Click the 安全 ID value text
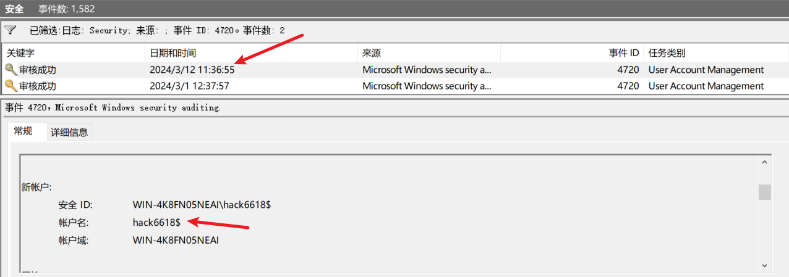This screenshot has height=277, width=789. coord(202,204)
